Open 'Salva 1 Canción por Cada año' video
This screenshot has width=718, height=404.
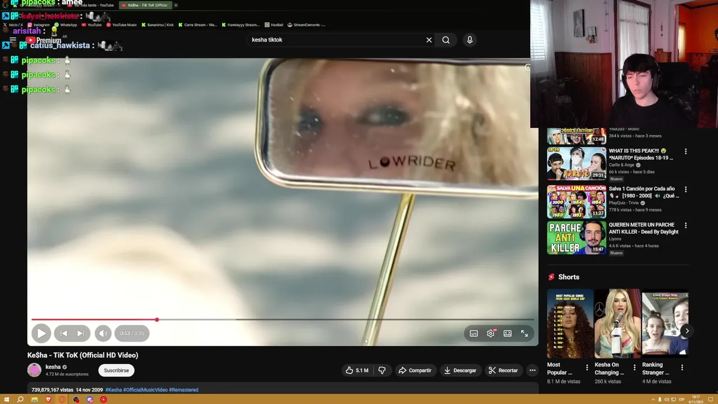click(x=644, y=192)
